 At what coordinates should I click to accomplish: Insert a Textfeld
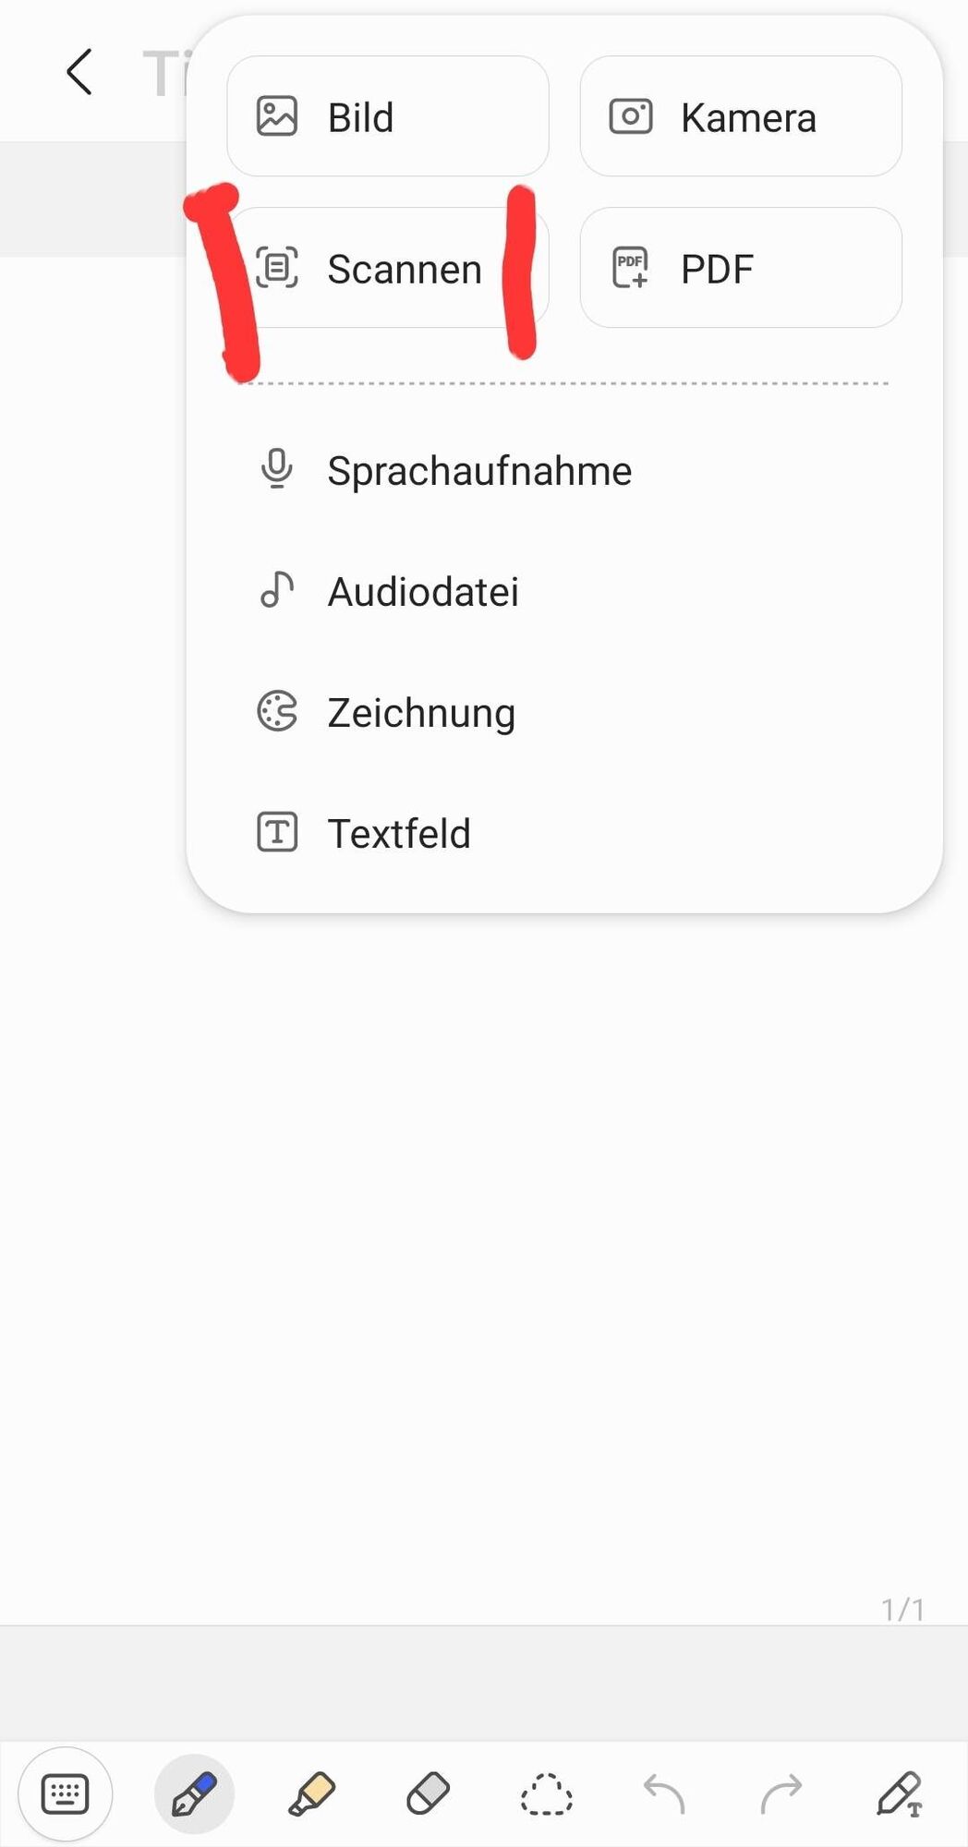563,833
